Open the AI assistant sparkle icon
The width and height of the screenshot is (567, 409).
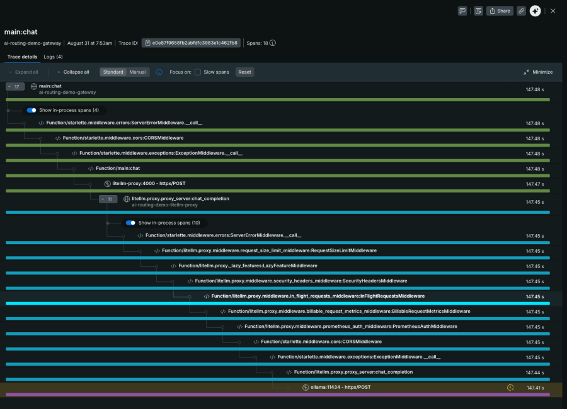(x=535, y=11)
